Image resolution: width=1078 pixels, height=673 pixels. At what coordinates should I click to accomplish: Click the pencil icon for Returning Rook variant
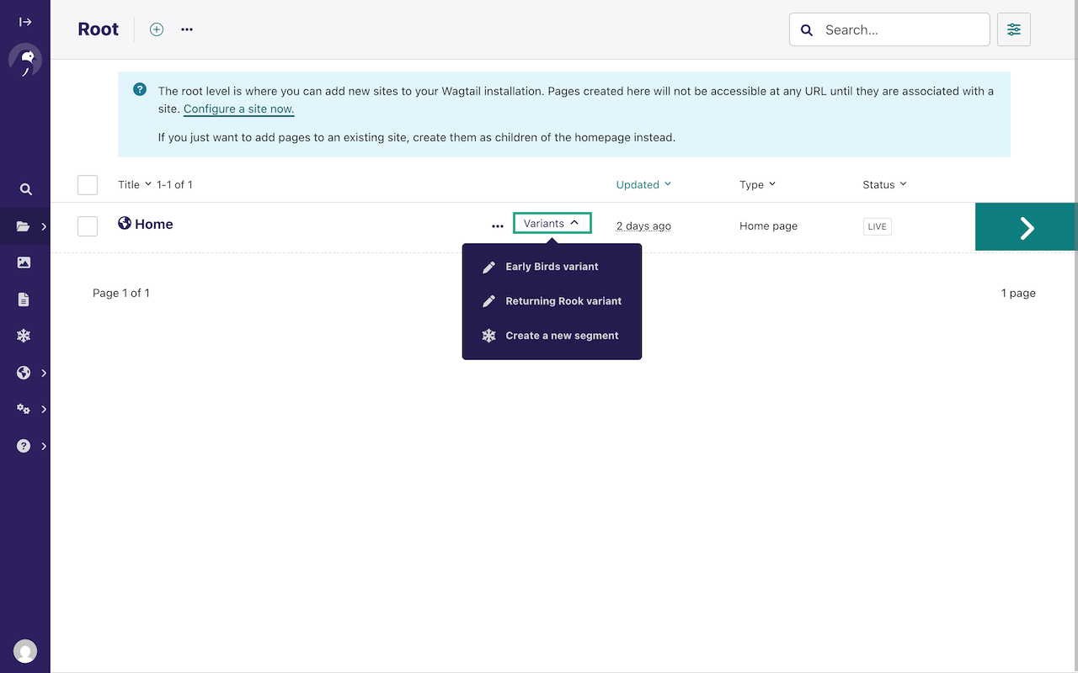(x=488, y=301)
